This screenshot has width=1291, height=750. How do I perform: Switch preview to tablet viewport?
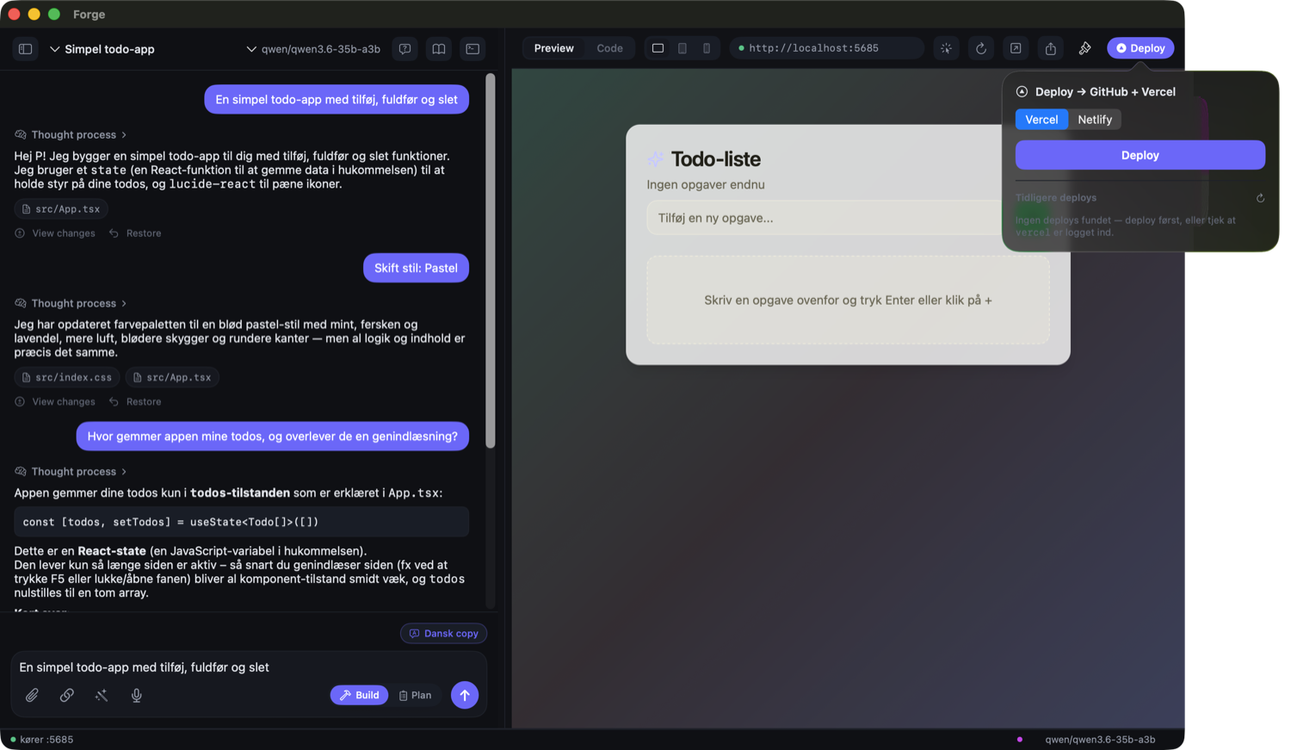(683, 48)
